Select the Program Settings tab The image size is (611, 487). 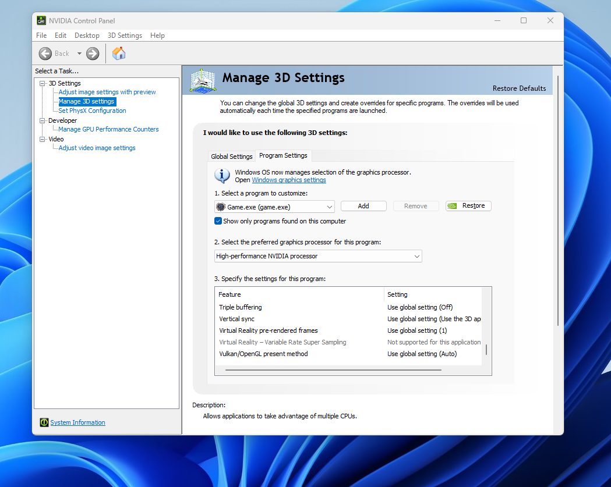pos(283,155)
